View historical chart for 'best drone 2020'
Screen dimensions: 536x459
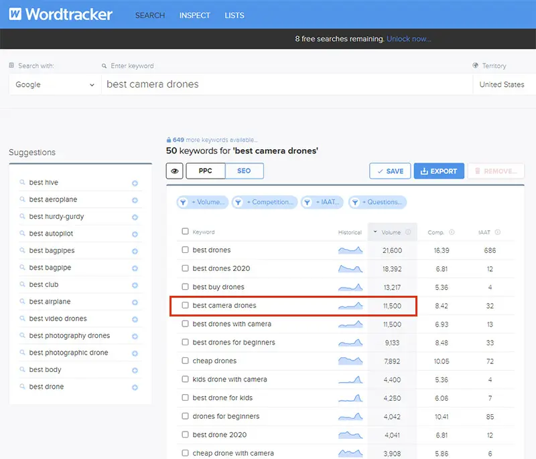click(x=350, y=435)
